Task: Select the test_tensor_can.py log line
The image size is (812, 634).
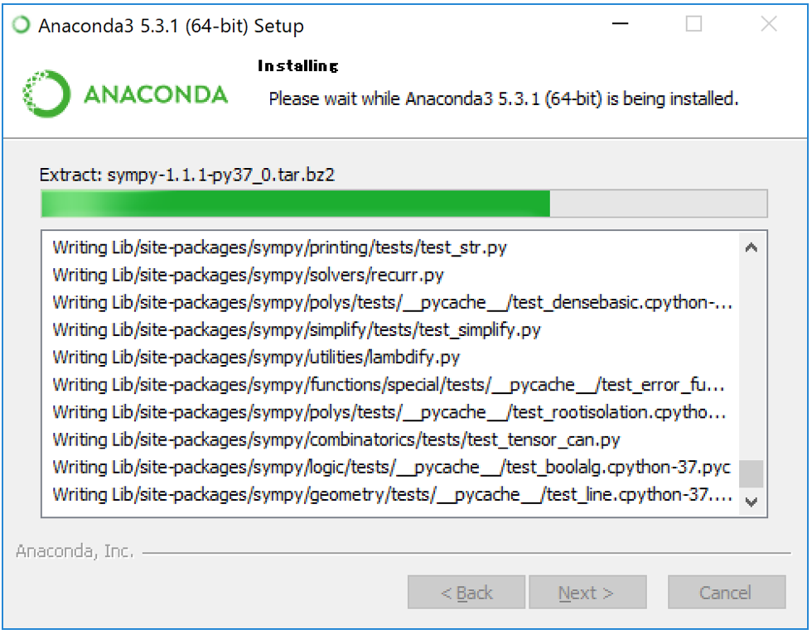Action: click(336, 440)
